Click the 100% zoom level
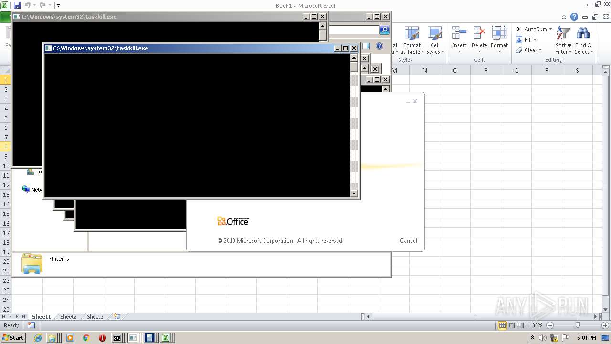The image size is (611, 344). pyautogui.click(x=536, y=325)
